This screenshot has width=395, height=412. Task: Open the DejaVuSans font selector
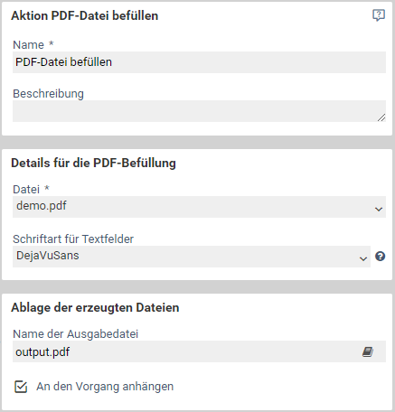(192, 257)
